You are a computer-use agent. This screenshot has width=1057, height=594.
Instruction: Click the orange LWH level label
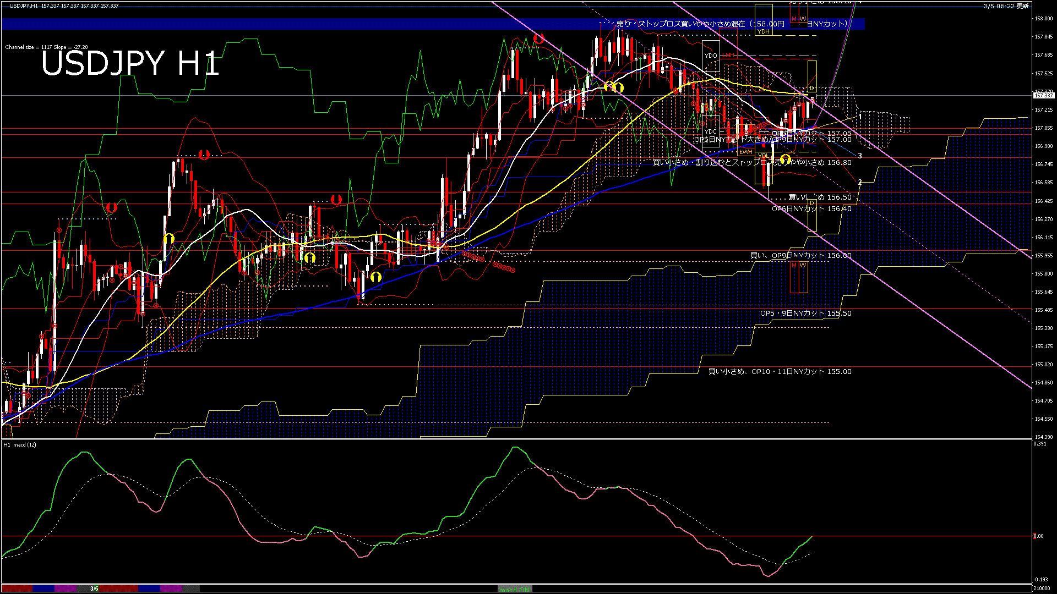[x=745, y=152]
